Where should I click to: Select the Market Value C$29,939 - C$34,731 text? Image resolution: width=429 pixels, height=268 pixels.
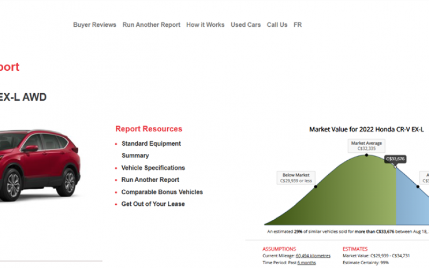click(x=376, y=256)
